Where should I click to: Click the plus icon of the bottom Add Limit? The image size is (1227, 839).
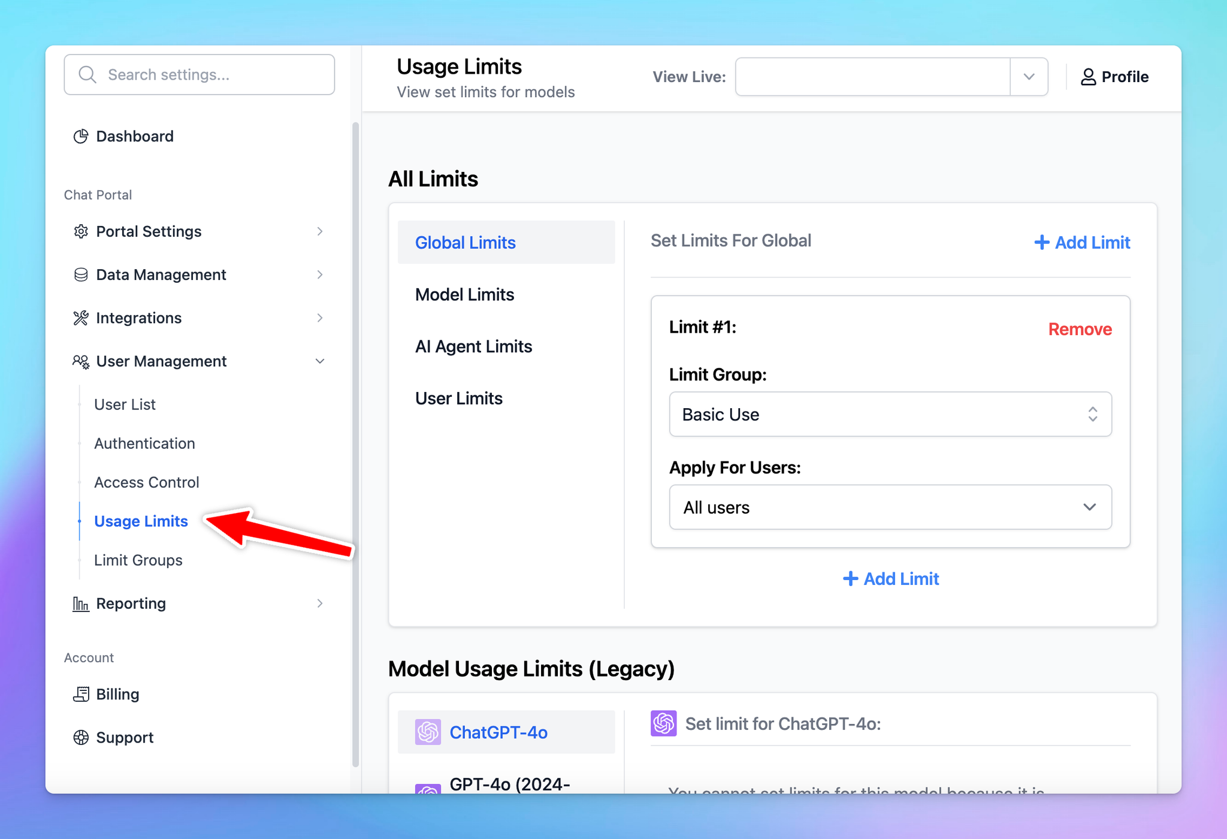850,578
